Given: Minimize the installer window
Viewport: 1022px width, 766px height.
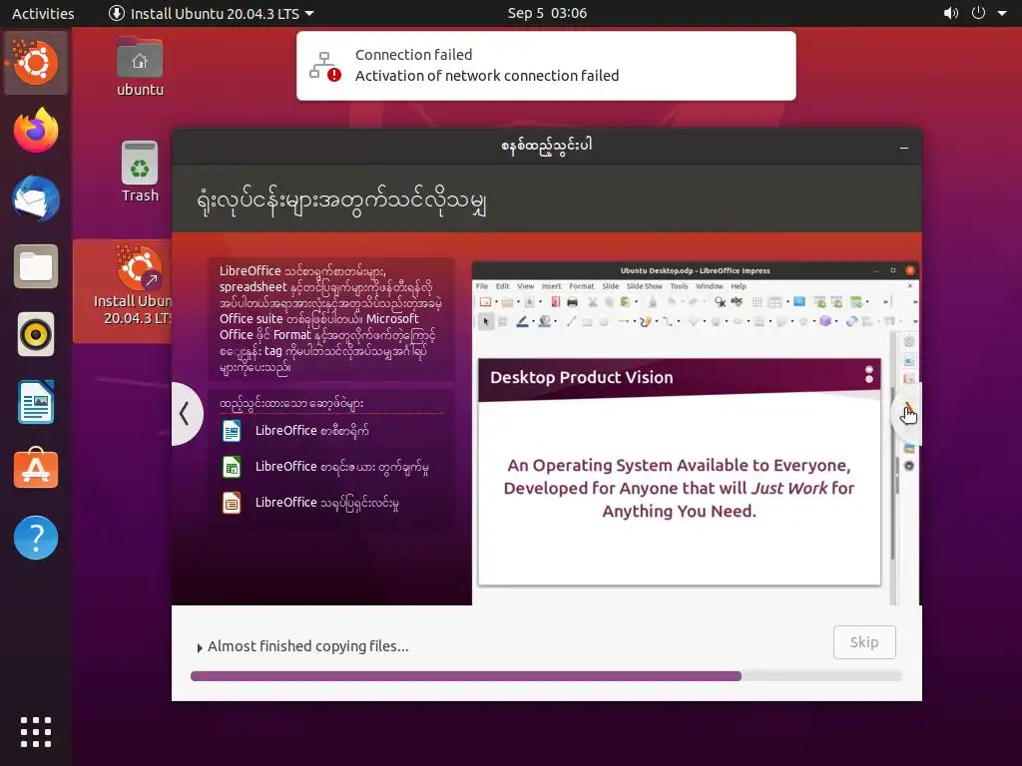Looking at the screenshot, I should coord(904,148).
